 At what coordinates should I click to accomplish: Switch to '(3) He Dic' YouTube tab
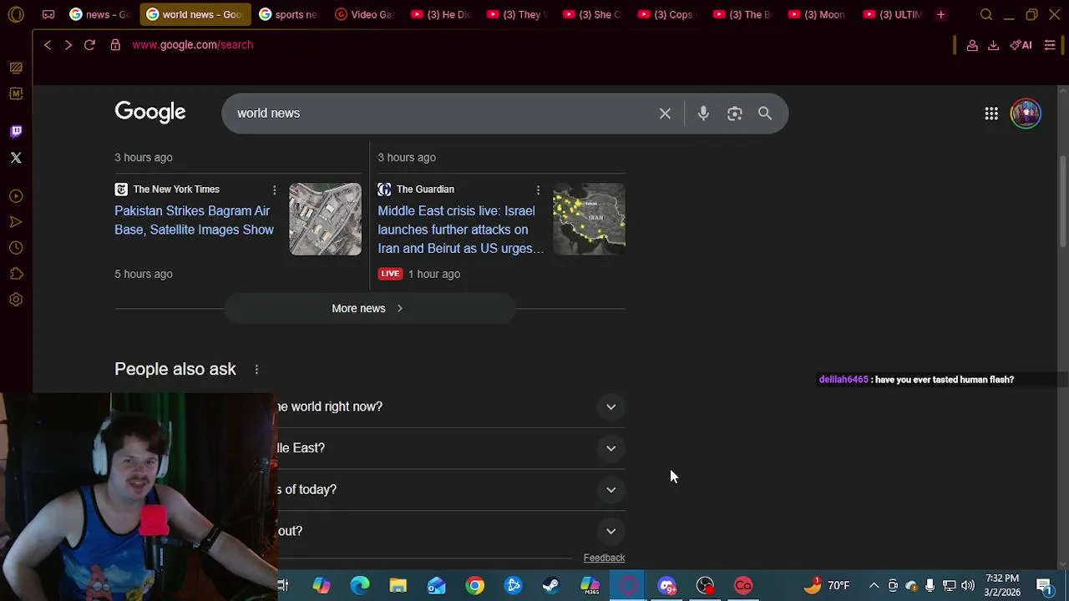(x=441, y=14)
